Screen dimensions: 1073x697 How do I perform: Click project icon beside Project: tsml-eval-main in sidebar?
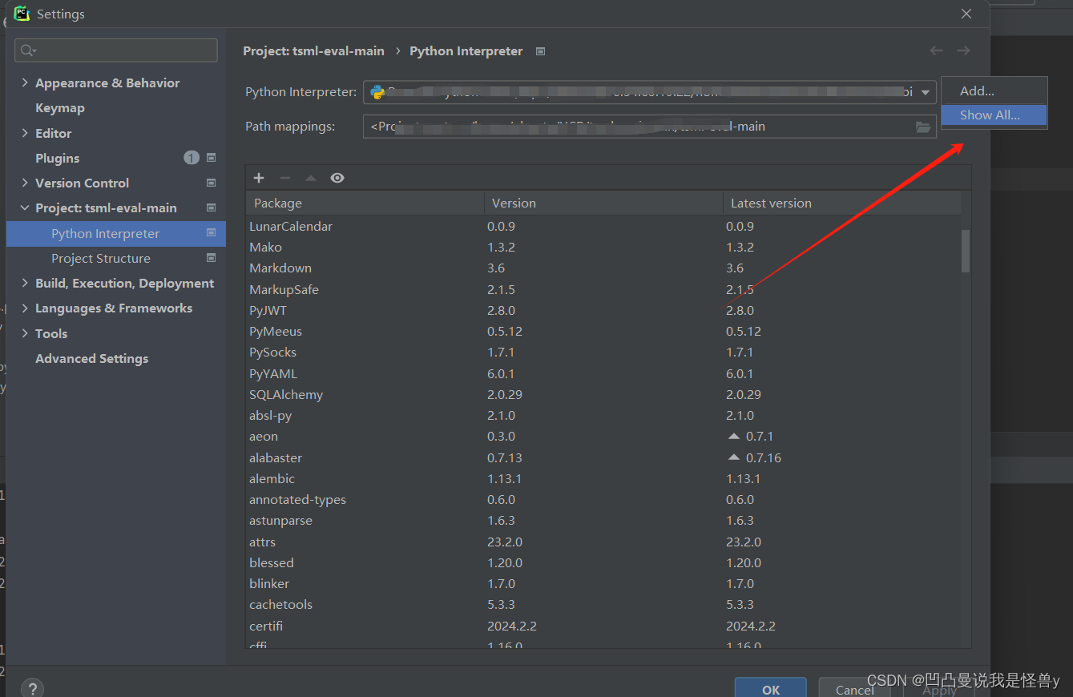[x=212, y=207]
